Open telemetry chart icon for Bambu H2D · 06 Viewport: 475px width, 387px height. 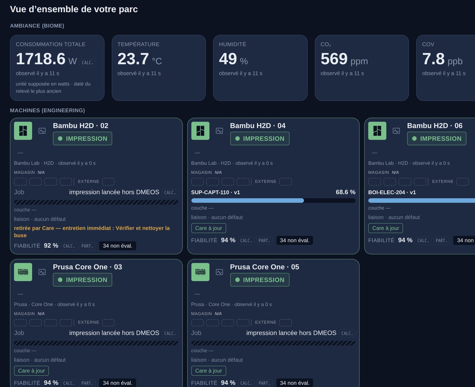(x=397, y=131)
